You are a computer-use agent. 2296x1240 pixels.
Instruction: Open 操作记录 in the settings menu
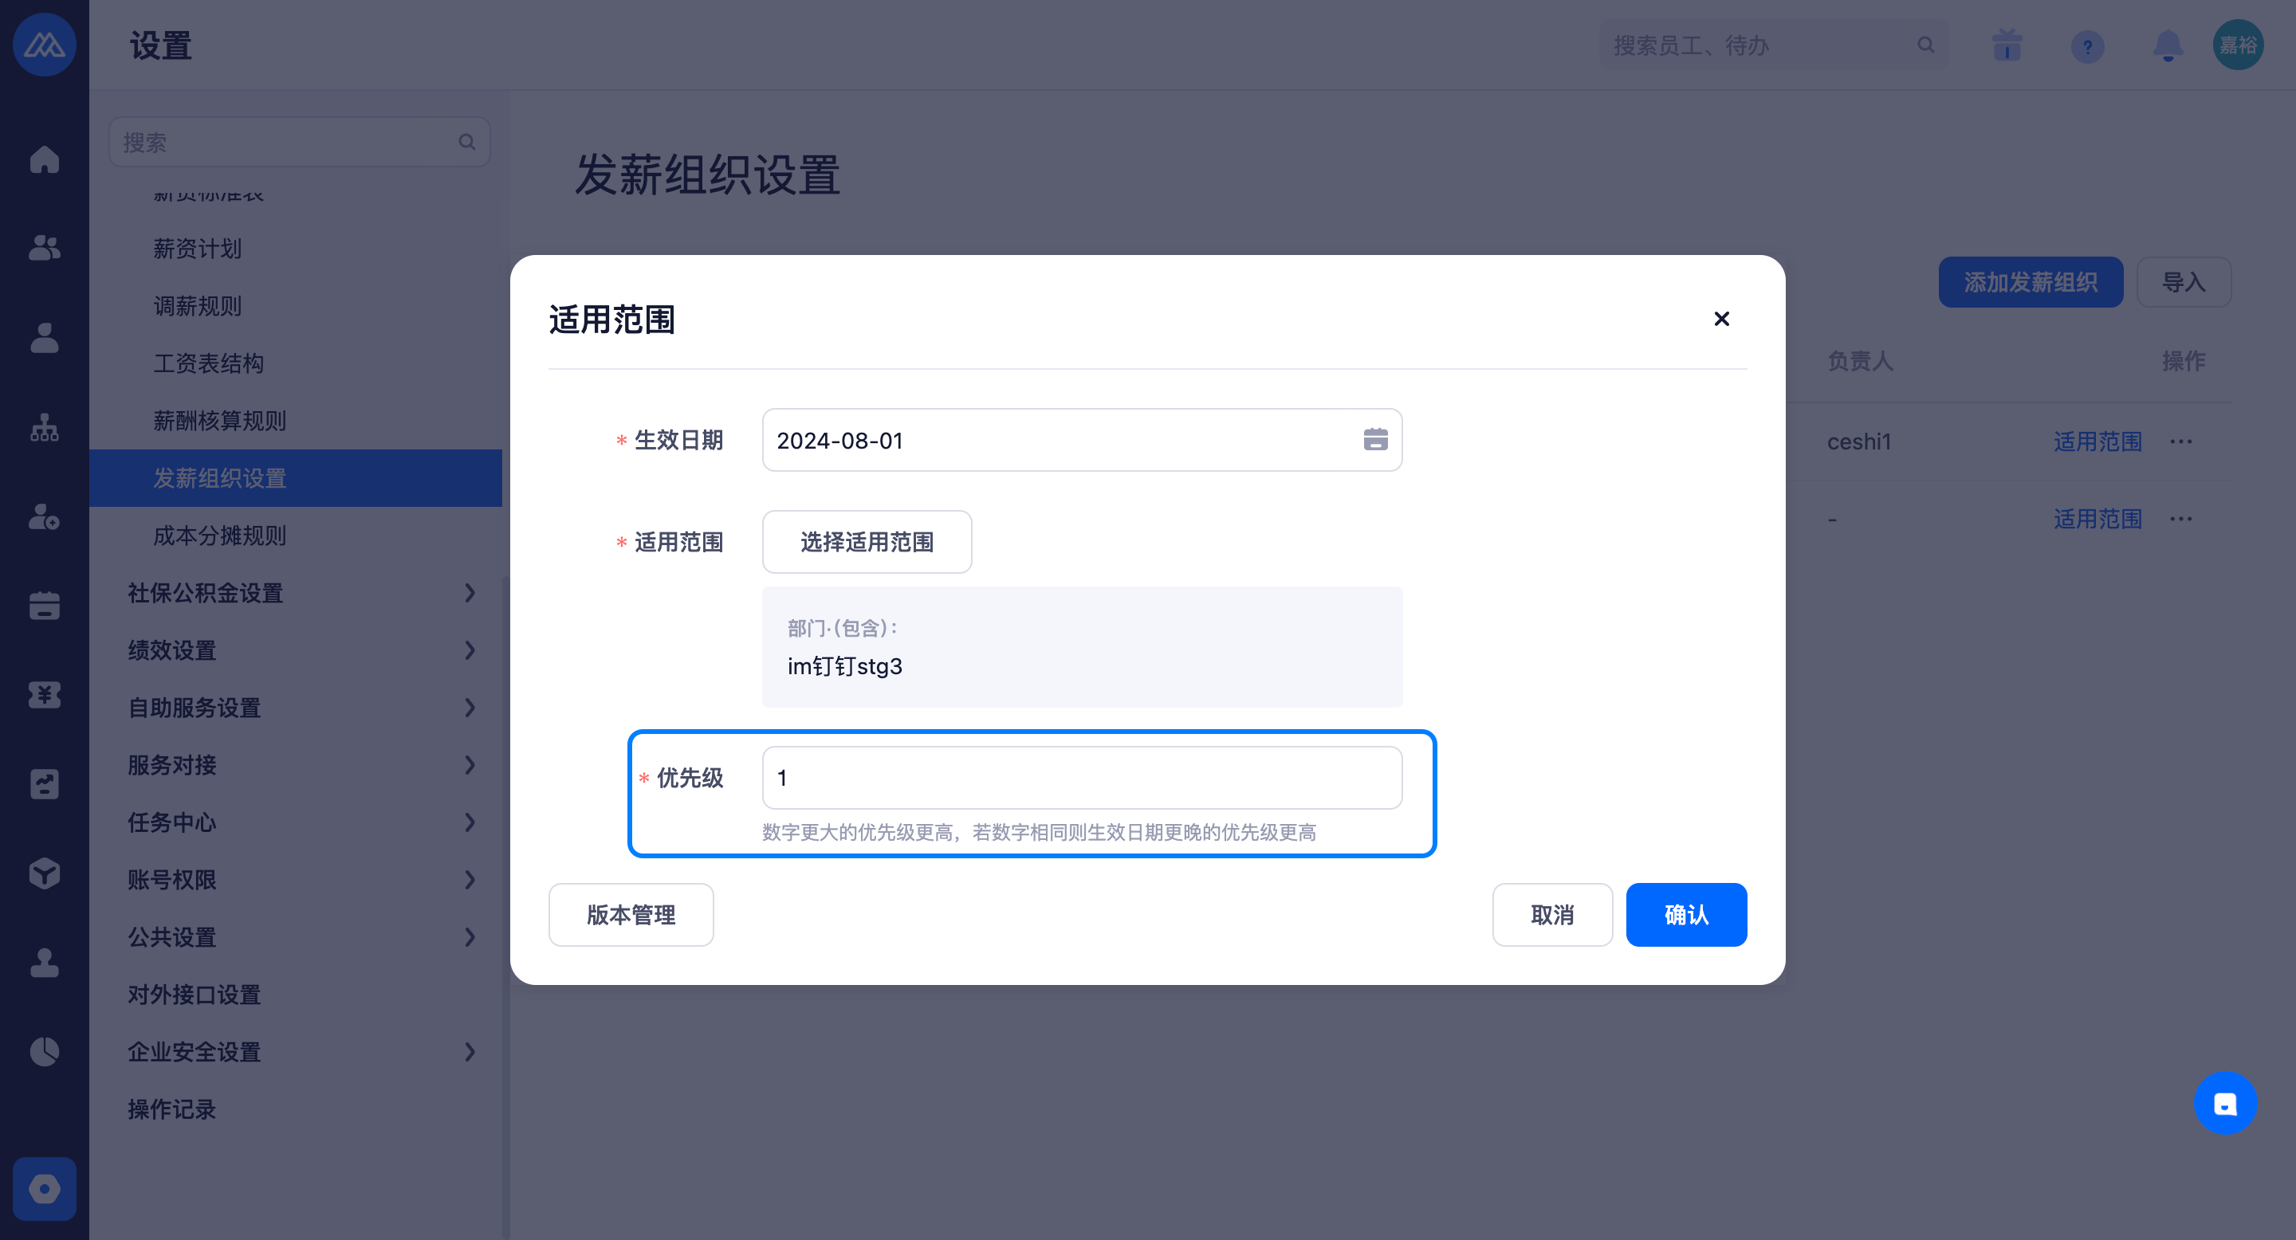point(172,1109)
